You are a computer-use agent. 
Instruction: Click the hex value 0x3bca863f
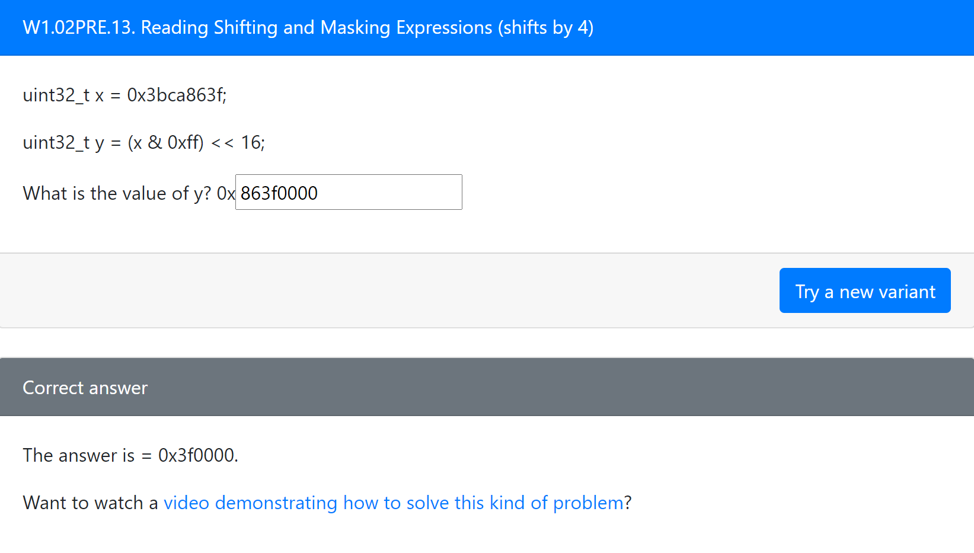(175, 95)
